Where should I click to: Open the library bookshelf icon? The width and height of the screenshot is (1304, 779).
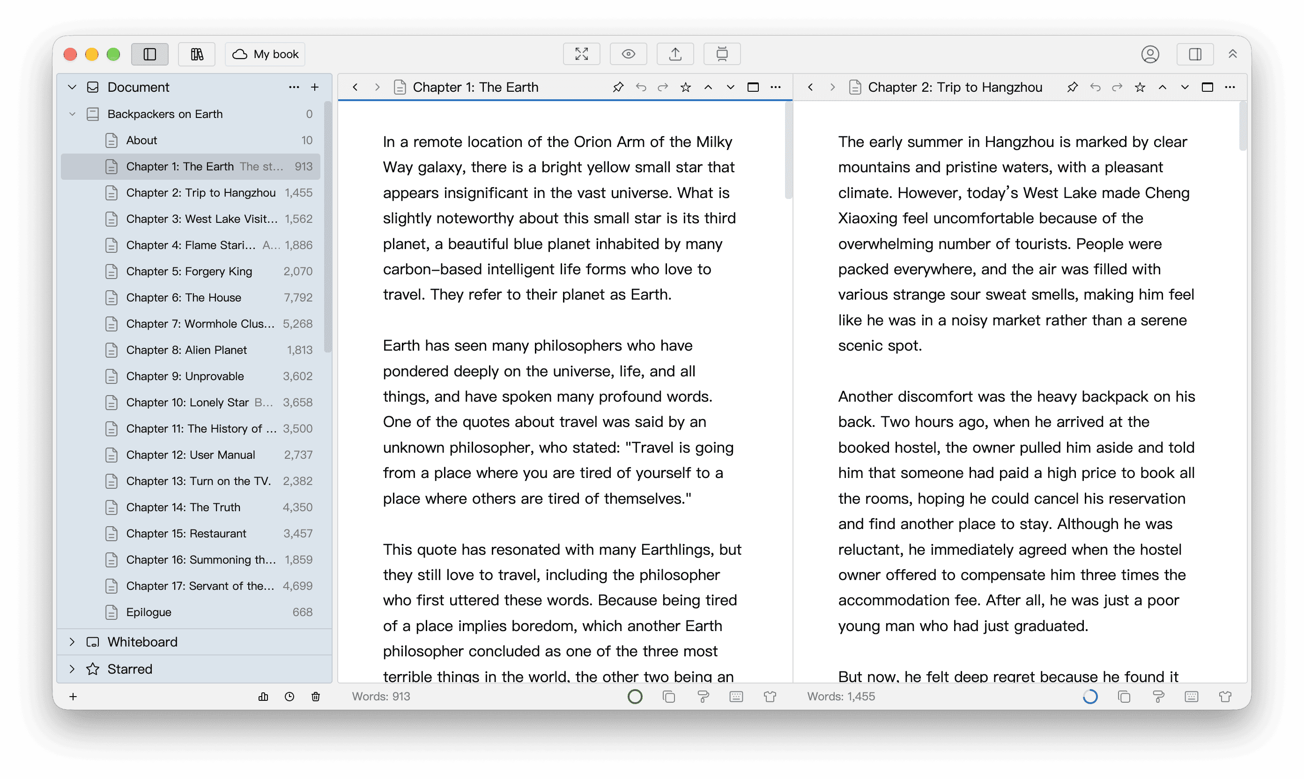(197, 54)
